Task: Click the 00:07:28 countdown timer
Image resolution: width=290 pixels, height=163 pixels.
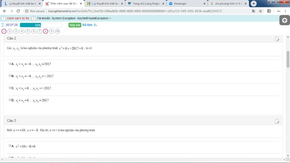Action: coord(12,25)
